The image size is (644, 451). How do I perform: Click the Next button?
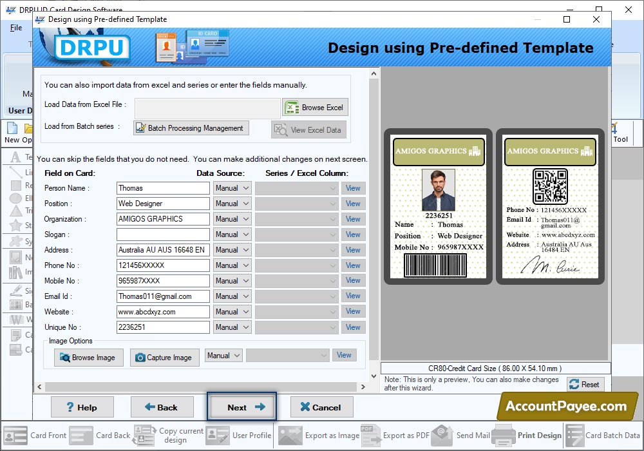coord(241,407)
